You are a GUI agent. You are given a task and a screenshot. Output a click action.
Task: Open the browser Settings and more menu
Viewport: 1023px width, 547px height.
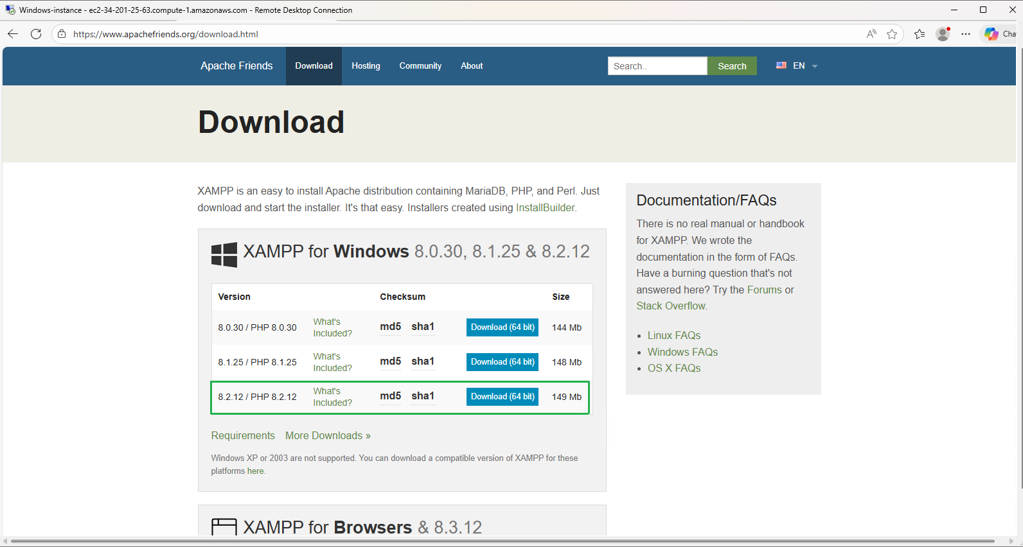pos(966,34)
